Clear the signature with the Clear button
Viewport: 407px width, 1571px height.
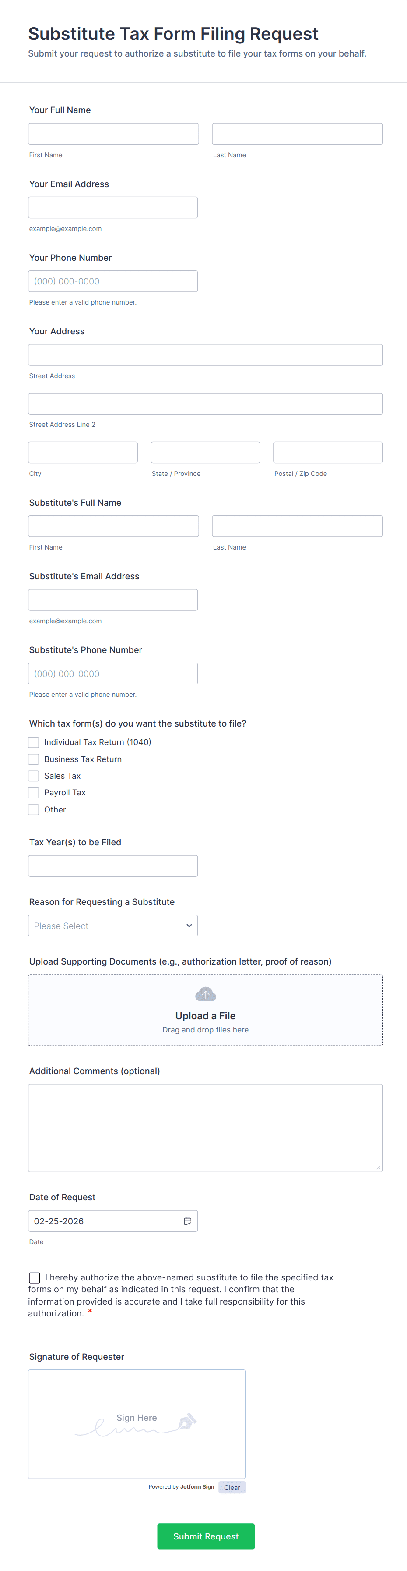coord(232,1487)
